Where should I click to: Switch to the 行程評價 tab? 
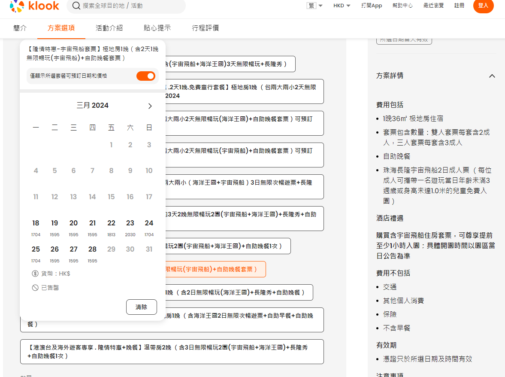pos(205,28)
